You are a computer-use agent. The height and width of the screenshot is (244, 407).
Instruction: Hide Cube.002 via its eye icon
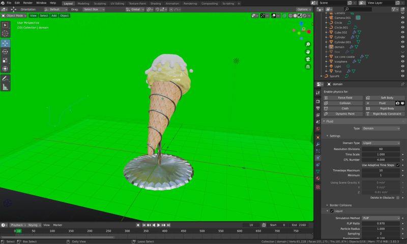(402, 32)
